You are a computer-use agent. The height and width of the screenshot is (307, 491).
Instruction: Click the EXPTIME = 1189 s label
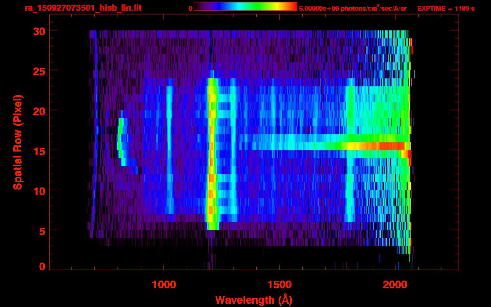(x=446, y=8)
